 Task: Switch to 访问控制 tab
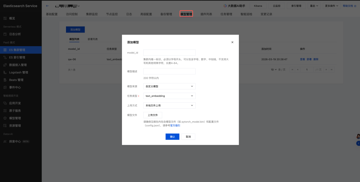click(x=72, y=14)
